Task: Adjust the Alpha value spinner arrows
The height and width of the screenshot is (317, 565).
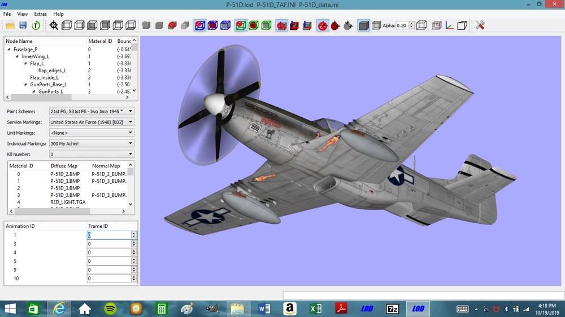Action: [x=411, y=25]
